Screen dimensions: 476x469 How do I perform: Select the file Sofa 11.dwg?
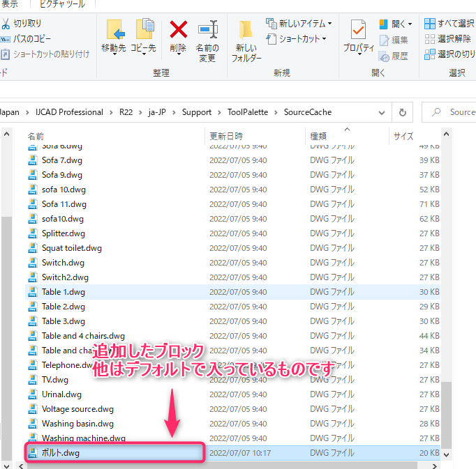(x=64, y=204)
